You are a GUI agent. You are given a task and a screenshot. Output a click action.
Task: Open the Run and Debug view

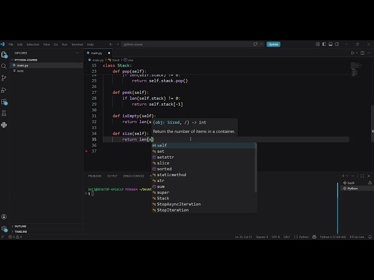pos(4,90)
